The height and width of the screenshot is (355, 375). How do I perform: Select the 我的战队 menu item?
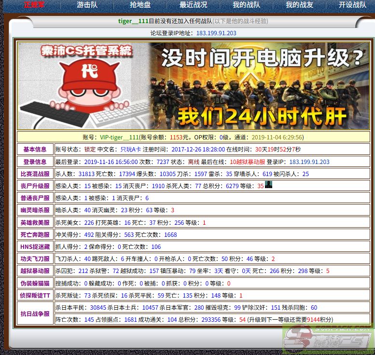(246, 5)
